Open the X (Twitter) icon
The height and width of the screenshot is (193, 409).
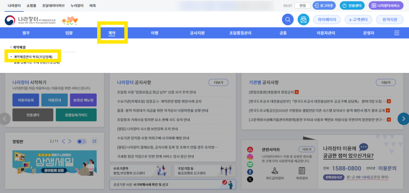click(x=250, y=179)
